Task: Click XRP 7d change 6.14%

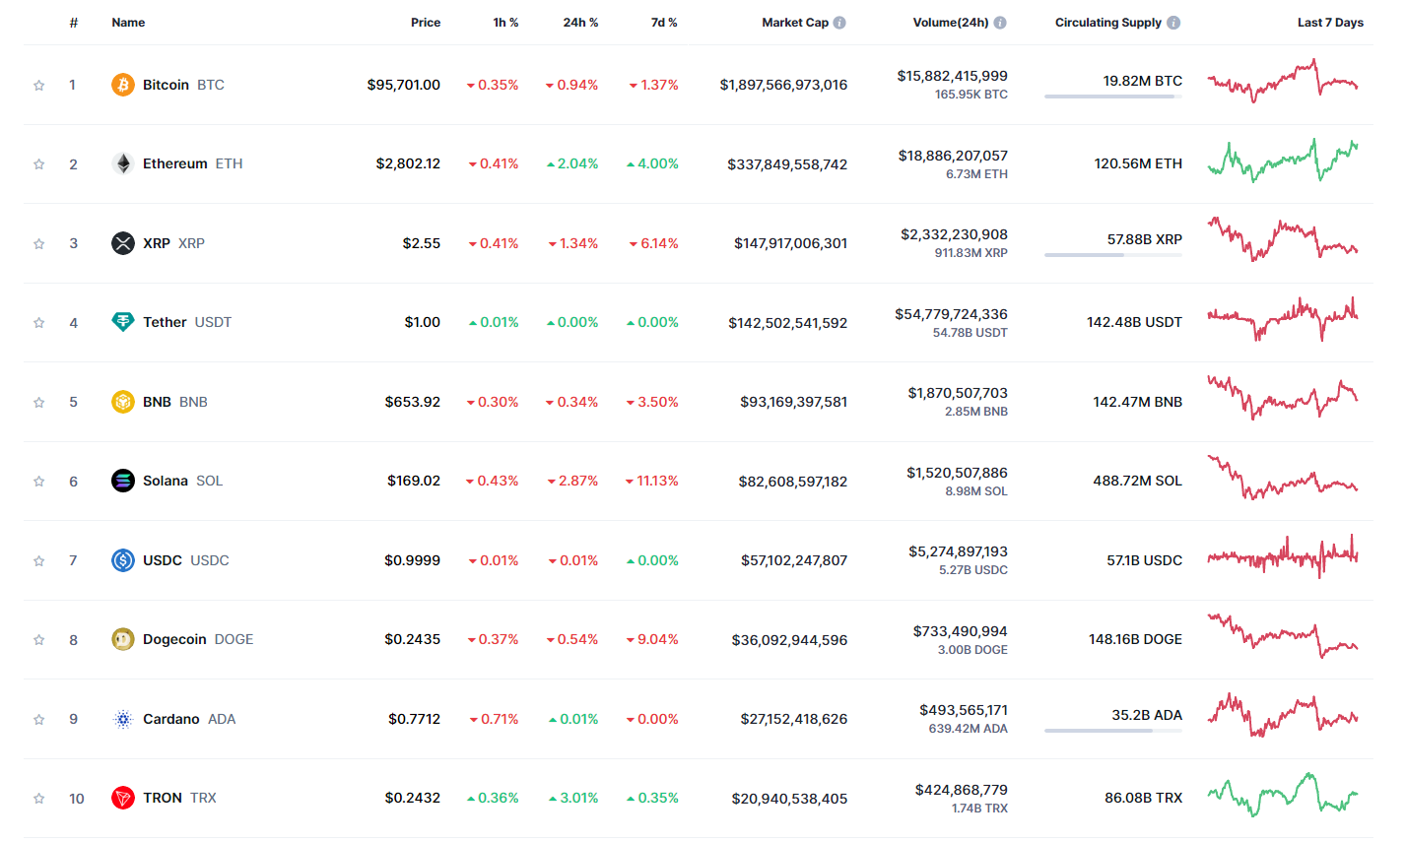Action: click(654, 243)
